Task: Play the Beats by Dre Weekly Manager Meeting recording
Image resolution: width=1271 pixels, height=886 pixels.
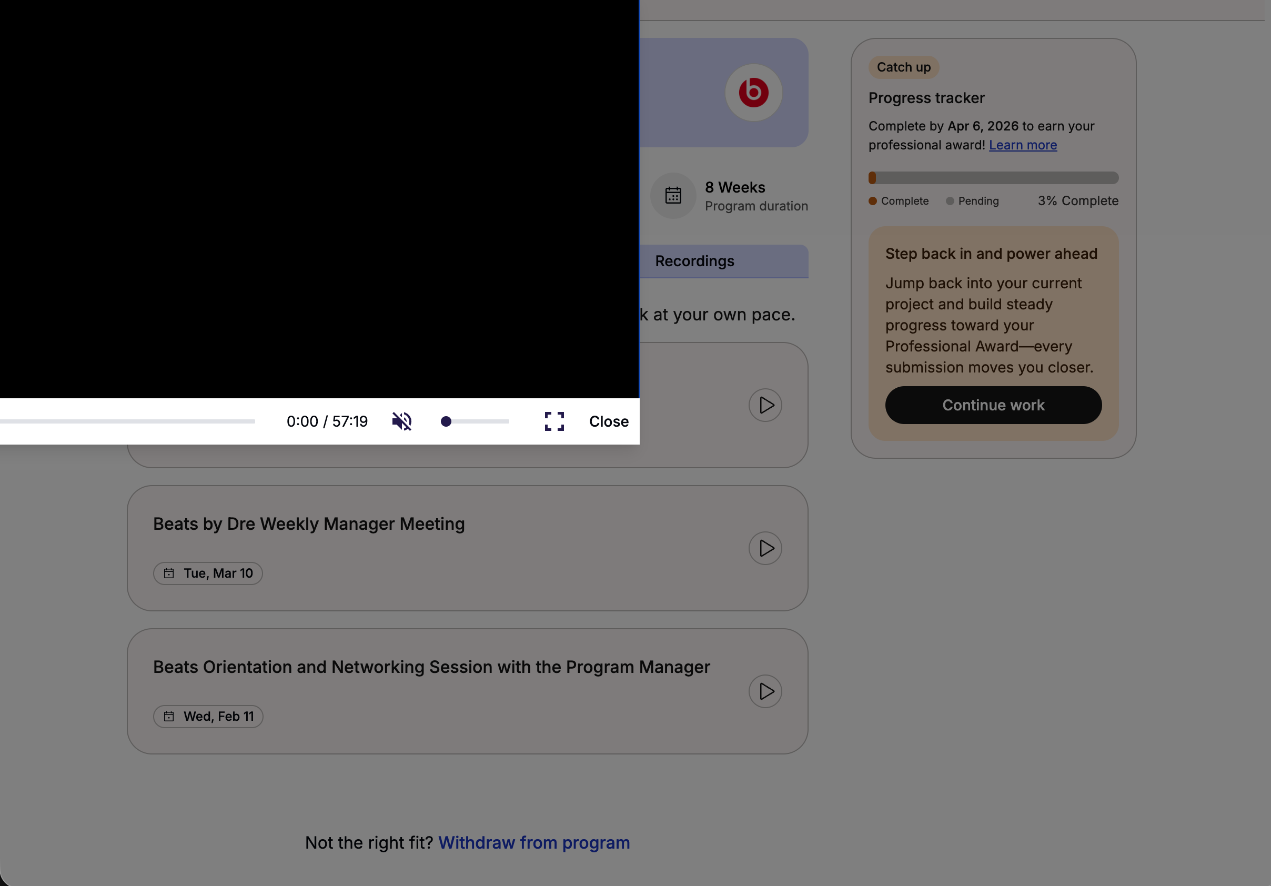Action: point(765,548)
